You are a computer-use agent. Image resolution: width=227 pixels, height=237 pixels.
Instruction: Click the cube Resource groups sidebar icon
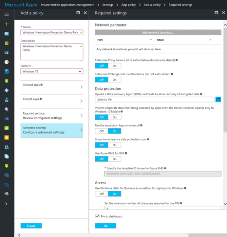point(6,53)
